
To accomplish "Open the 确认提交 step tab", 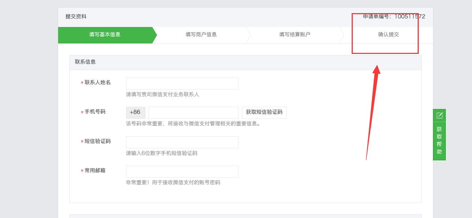I will pyautogui.click(x=388, y=34).
